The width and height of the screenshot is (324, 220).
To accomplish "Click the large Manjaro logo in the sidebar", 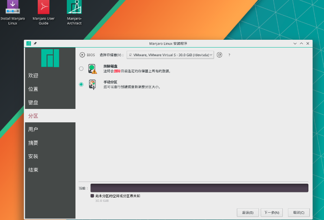I will click(x=50, y=58).
